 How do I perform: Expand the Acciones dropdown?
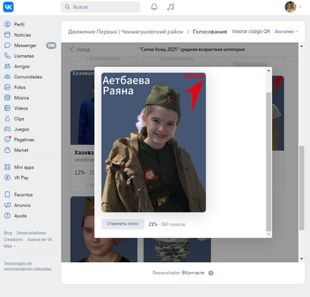(286, 32)
